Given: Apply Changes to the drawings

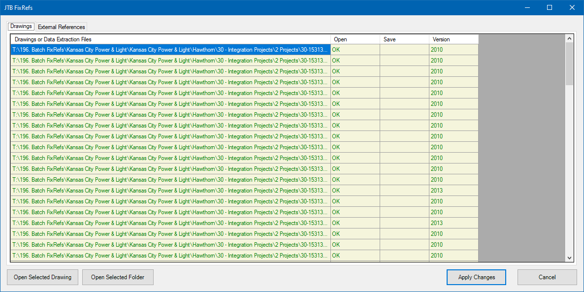Looking at the screenshot, I should [x=476, y=277].
